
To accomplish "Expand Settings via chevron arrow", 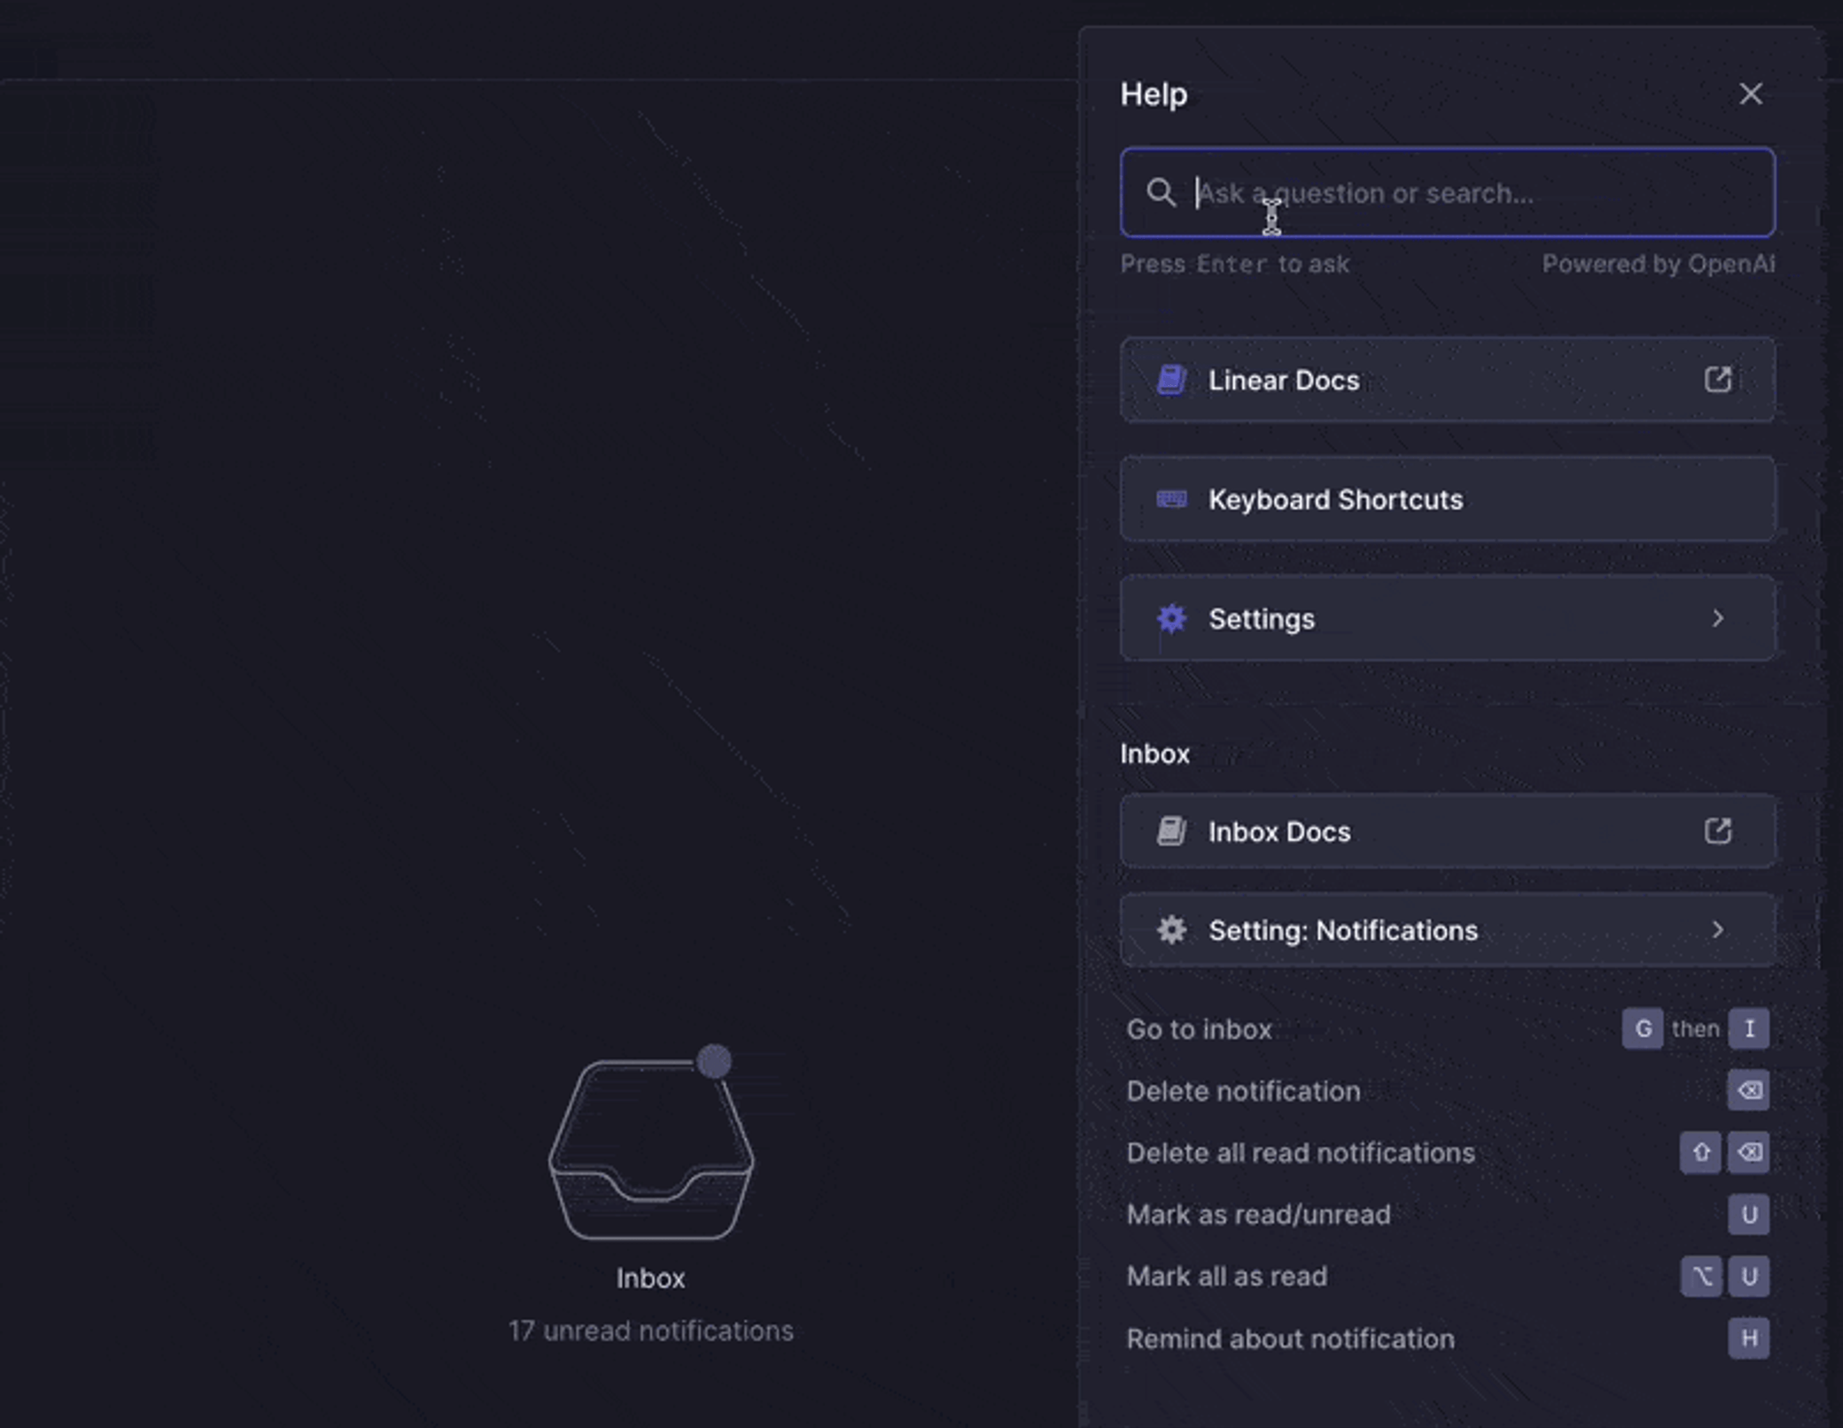I will 1718,618.
